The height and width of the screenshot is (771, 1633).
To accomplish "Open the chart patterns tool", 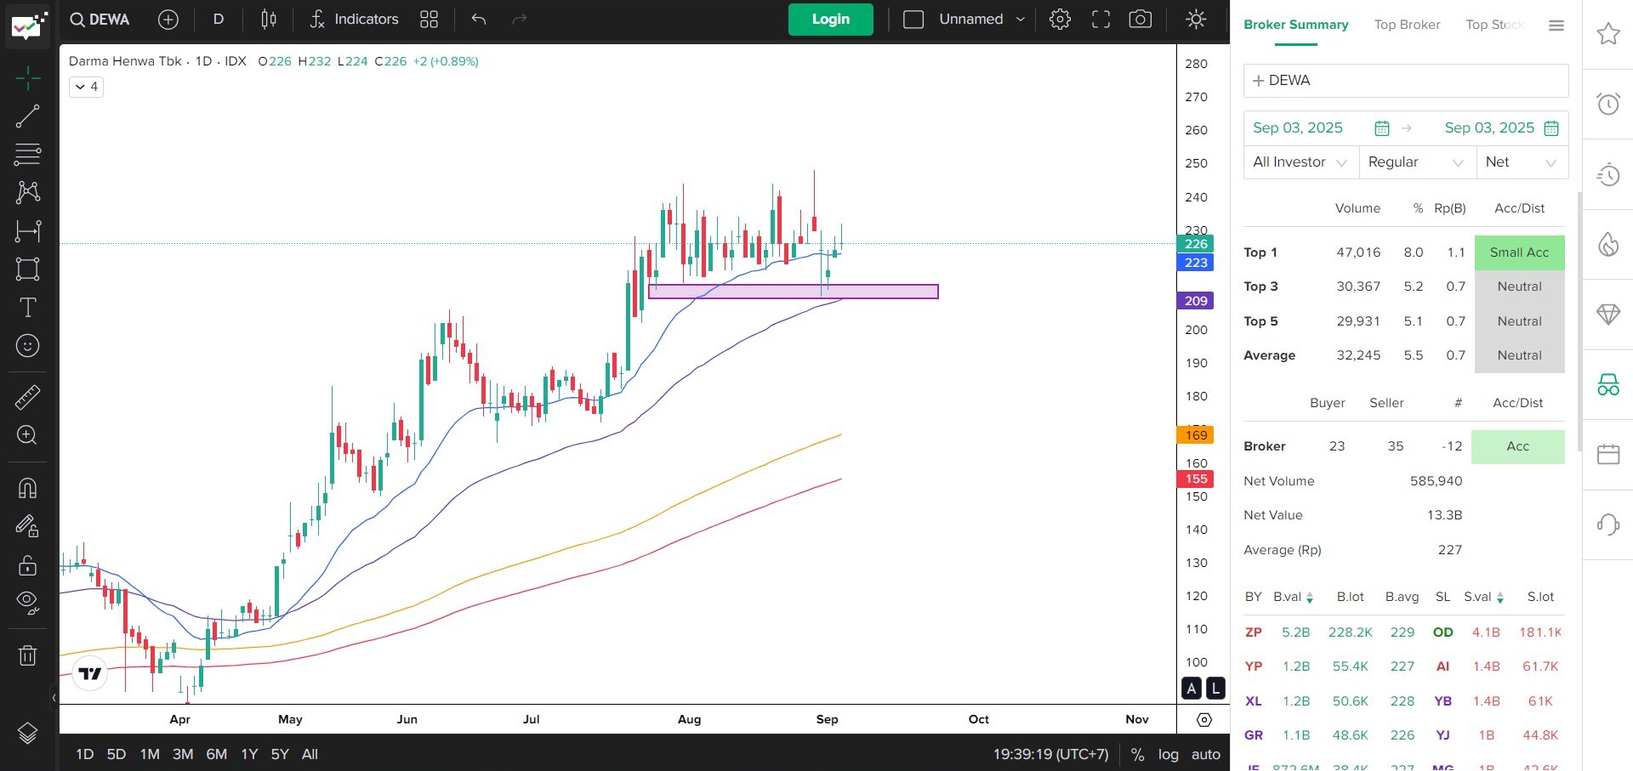I will click(27, 192).
